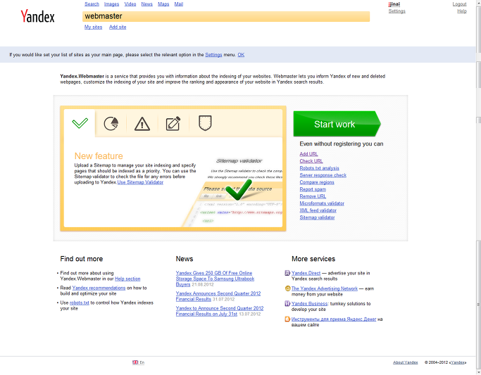Read the 250 GB Samsung Ultrabook news item

pos(215,279)
